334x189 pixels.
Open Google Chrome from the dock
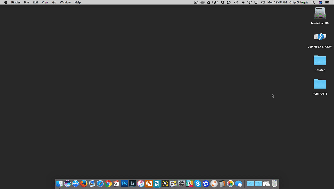(108, 183)
